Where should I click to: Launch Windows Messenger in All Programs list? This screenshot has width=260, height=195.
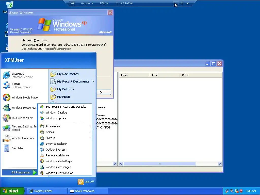pos(65,167)
